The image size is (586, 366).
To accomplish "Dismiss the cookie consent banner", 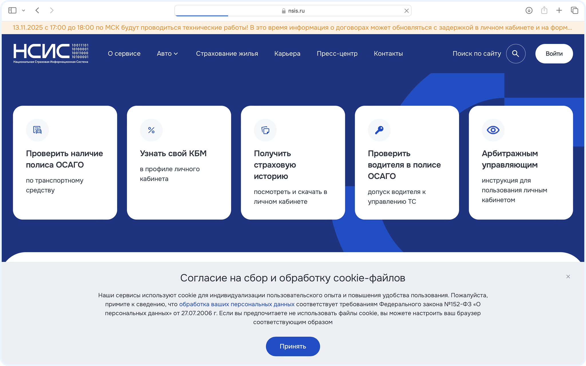I will pos(568,277).
